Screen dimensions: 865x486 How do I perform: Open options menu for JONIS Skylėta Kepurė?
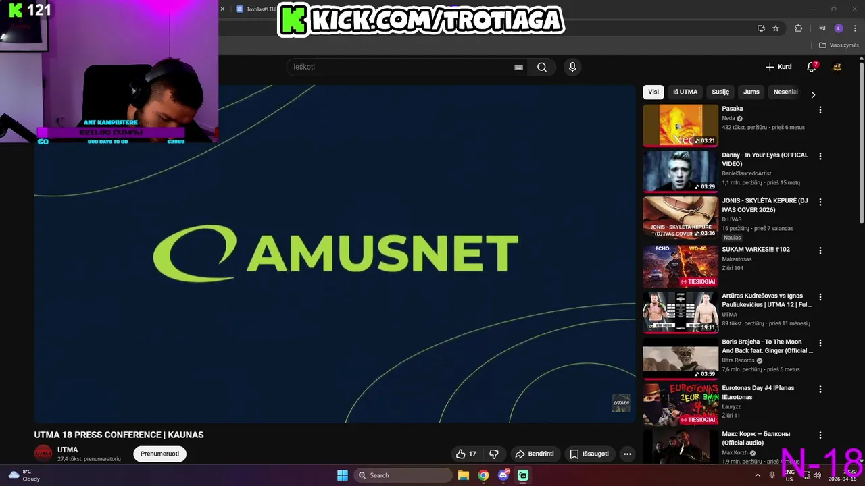pyautogui.click(x=820, y=202)
